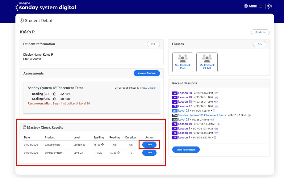284x178 pixels.
Task: Click the Date column header
Action: [x=27, y=138]
